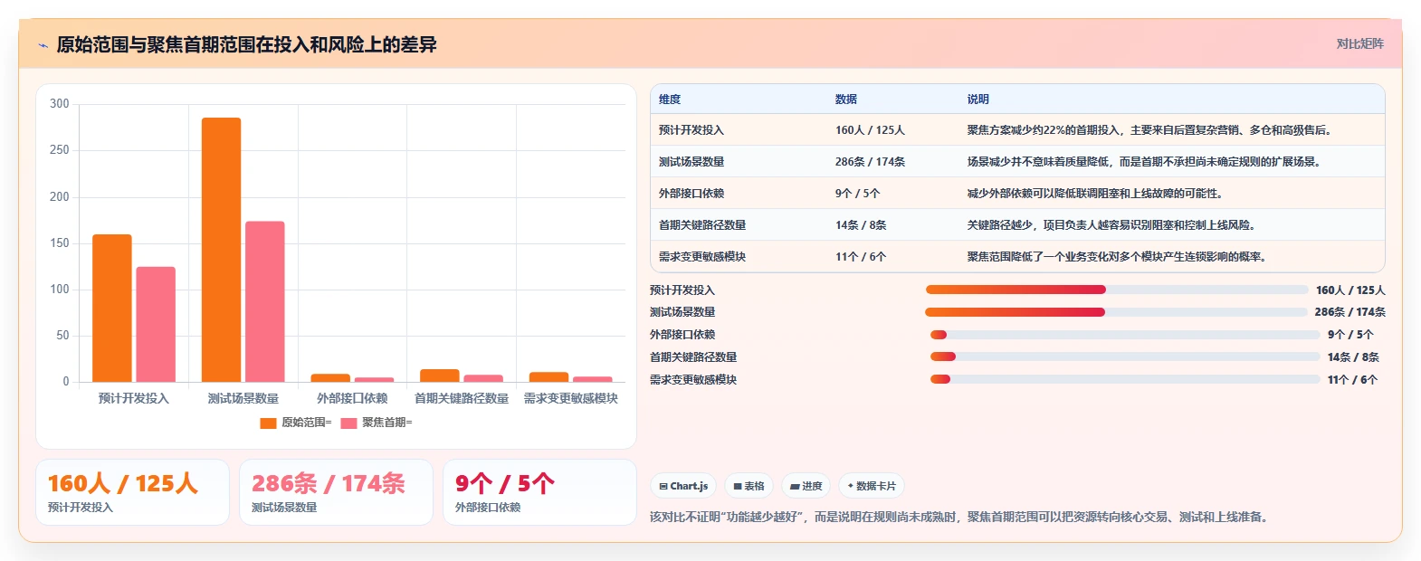Click the description starting 聚焦方案减少约22%
This screenshot has height=561, width=1421.
1150,130
